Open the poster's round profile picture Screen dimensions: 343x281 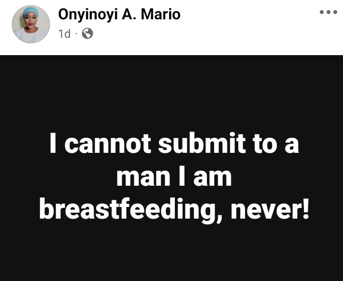tap(30, 24)
